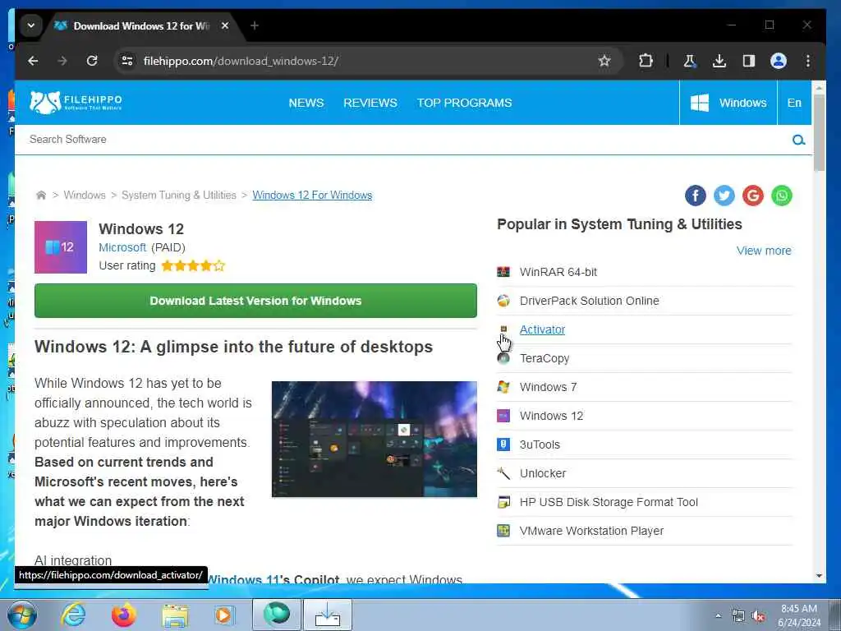Open the Windows breadcrumb link
841x631 pixels.
click(85, 196)
